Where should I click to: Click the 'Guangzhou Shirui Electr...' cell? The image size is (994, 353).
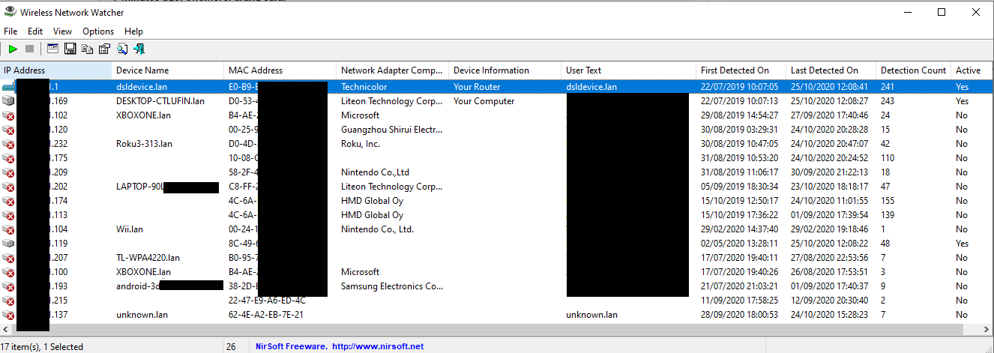tap(391, 130)
